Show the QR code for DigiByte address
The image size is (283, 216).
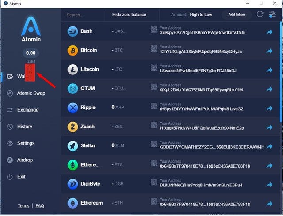[x=154, y=182]
